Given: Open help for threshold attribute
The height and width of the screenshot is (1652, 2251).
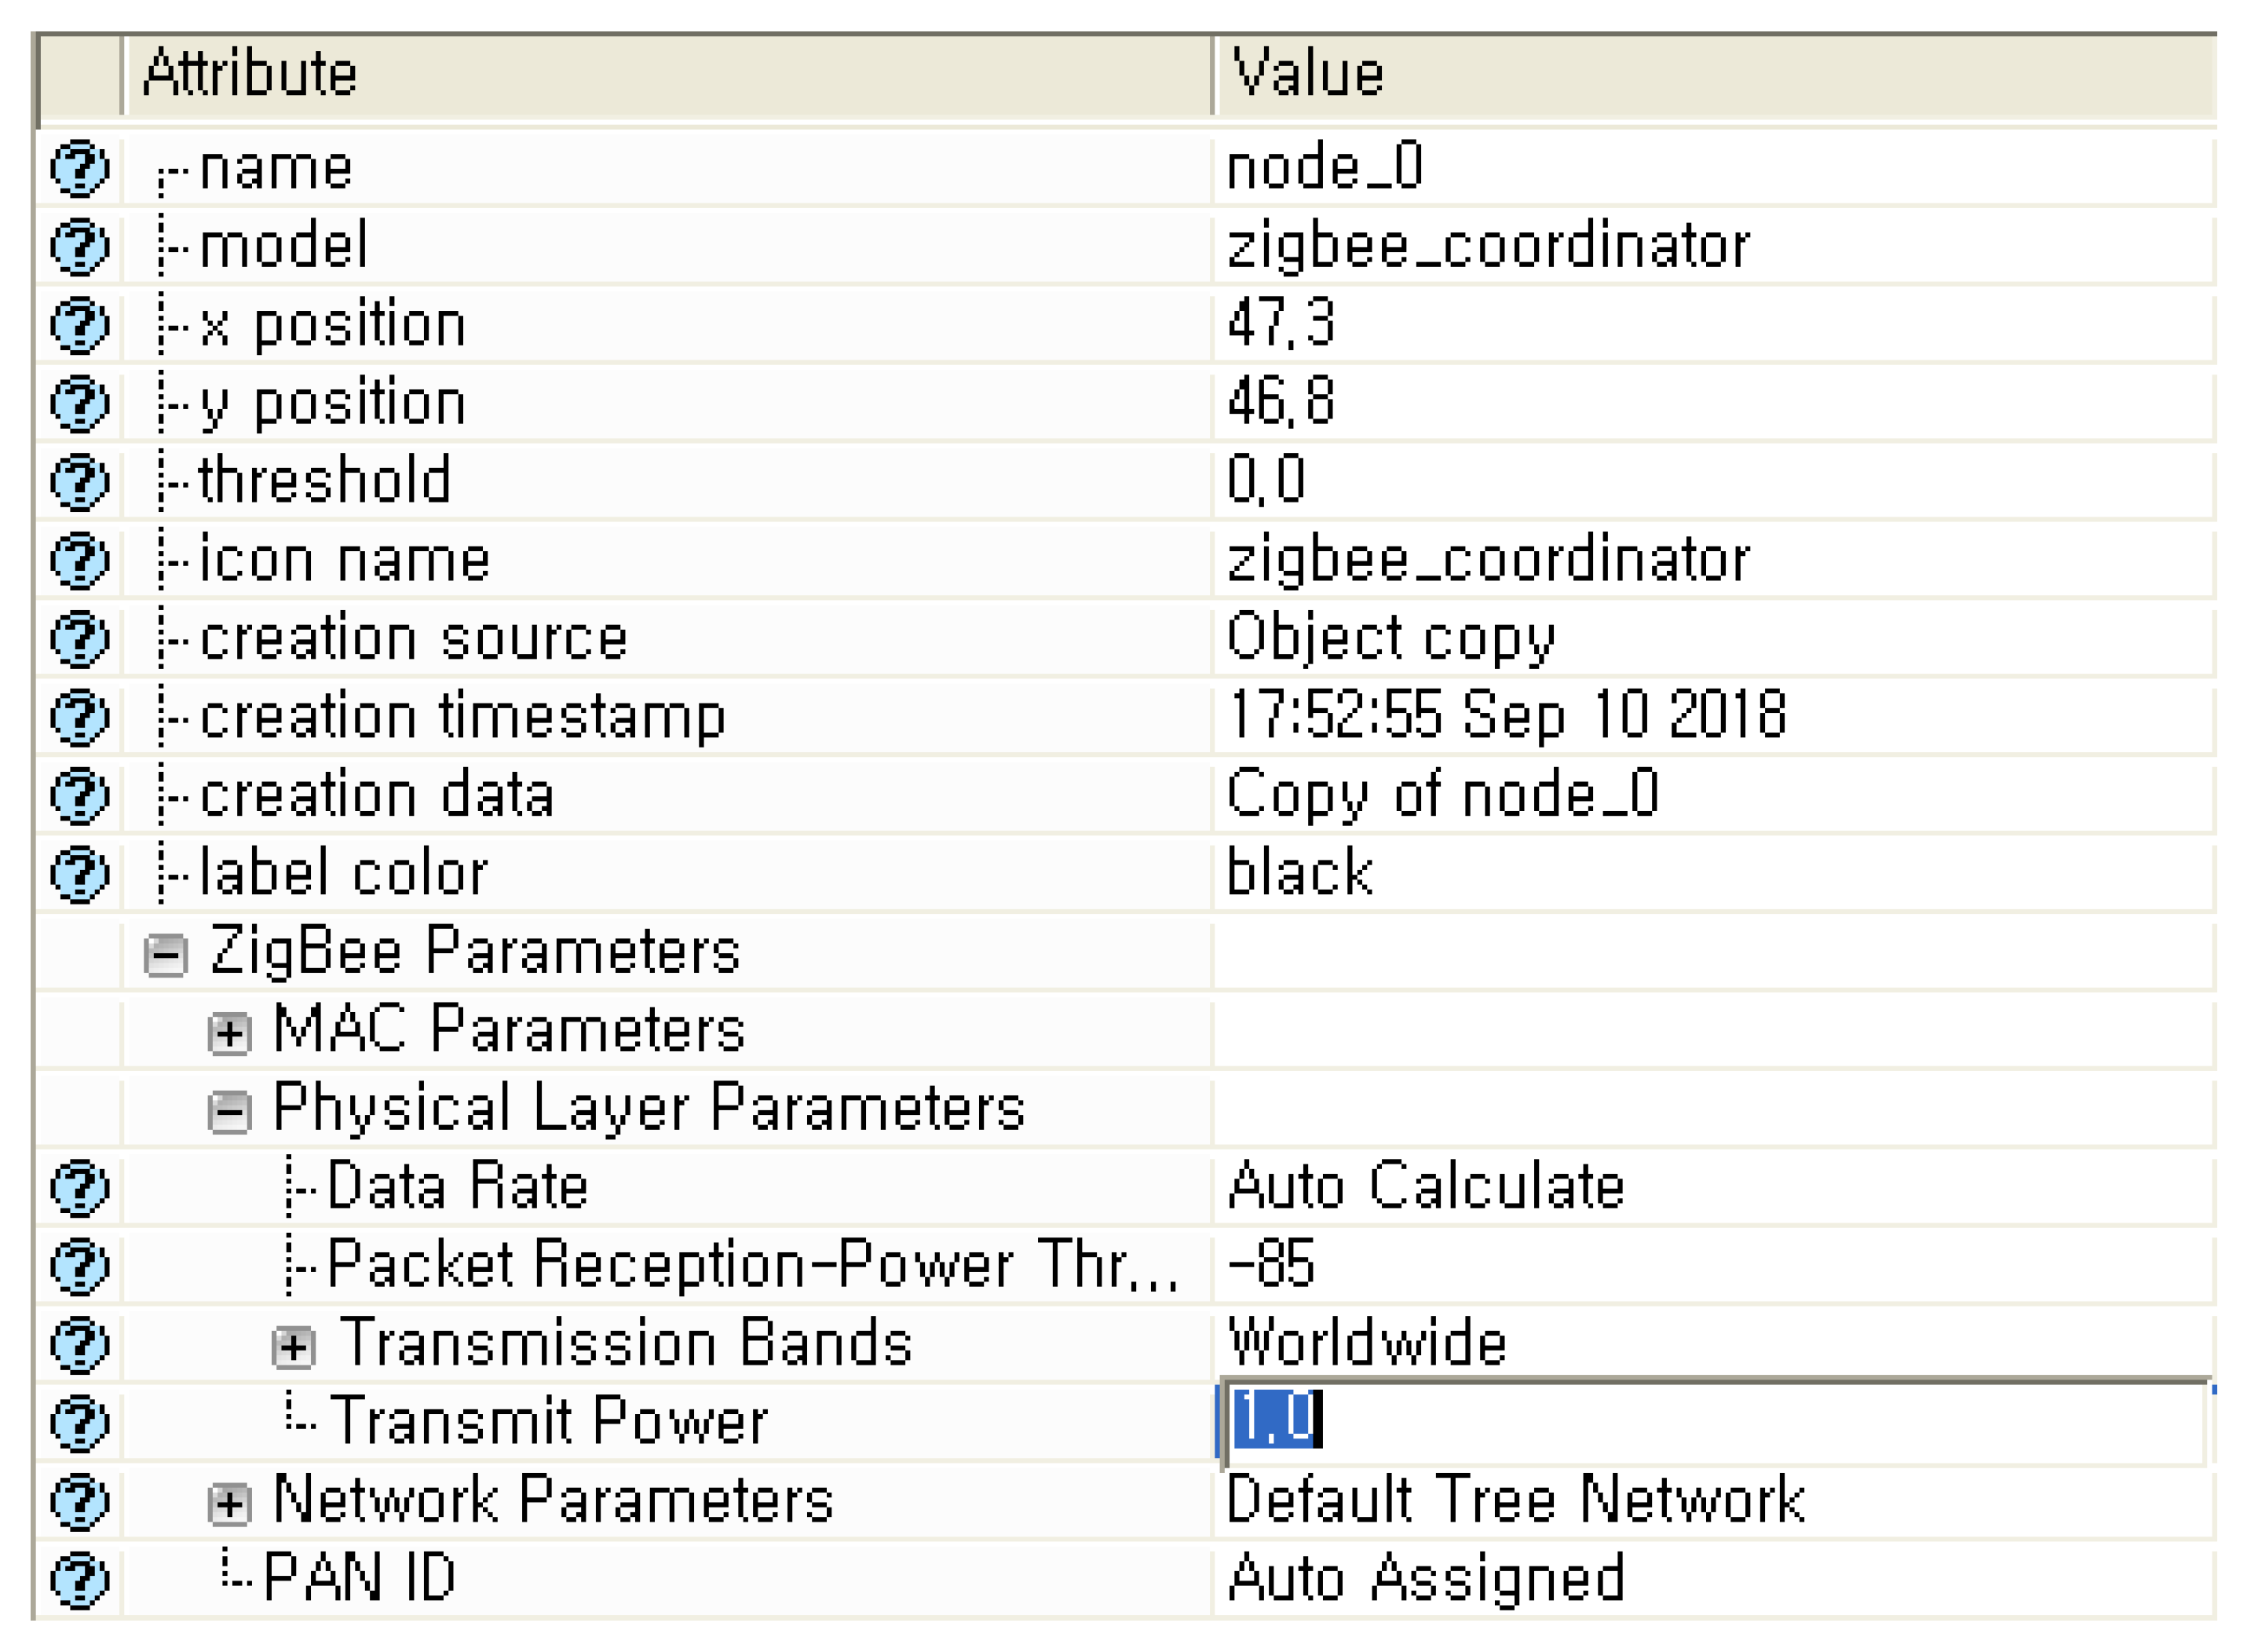Looking at the screenshot, I should [x=79, y=481].
